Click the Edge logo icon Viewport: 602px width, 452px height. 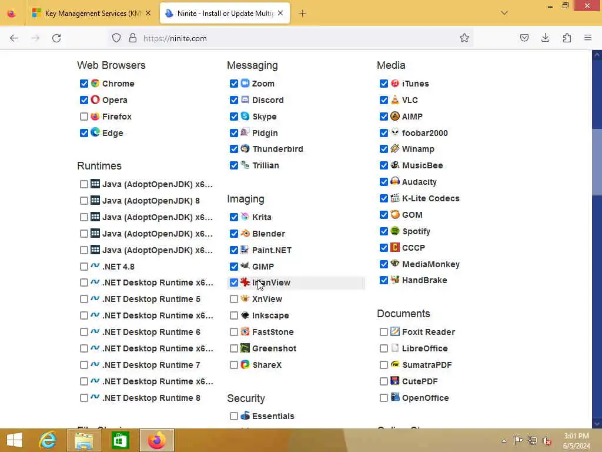pyautogui.click(x=95, y=132)
